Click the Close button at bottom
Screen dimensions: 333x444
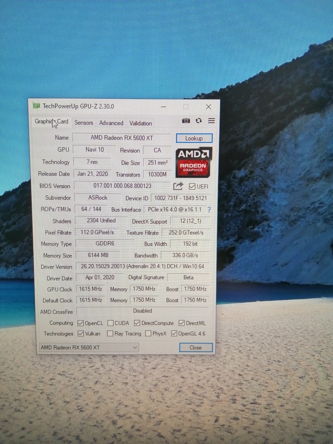196,347
